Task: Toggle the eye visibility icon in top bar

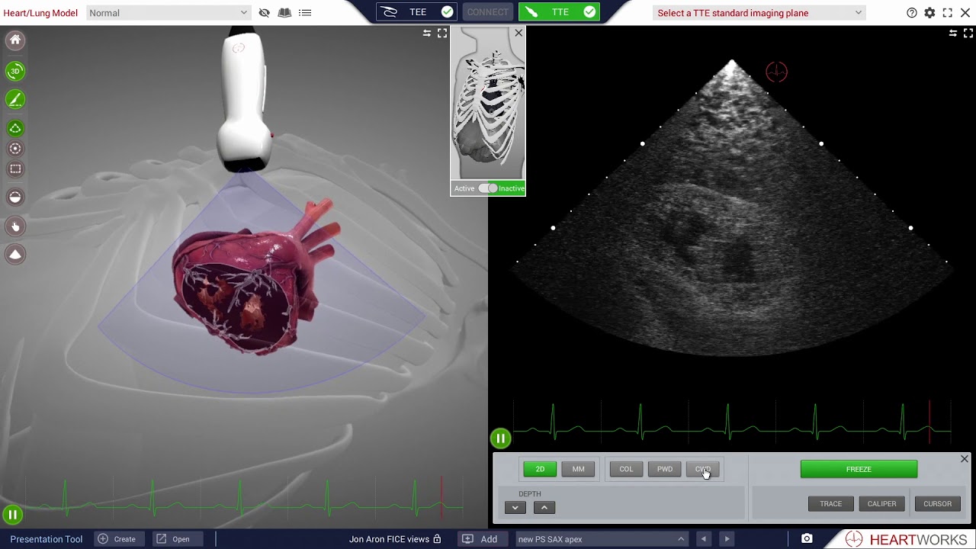Action: (264, 13)
